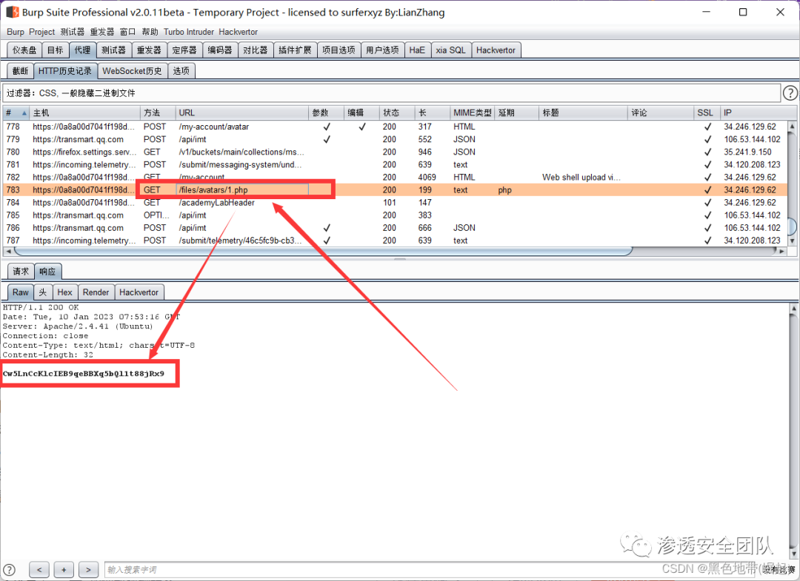Switch to the HaE tab
Image resolution: width=800 pixels, height=581 pixels.
[417, 50]
